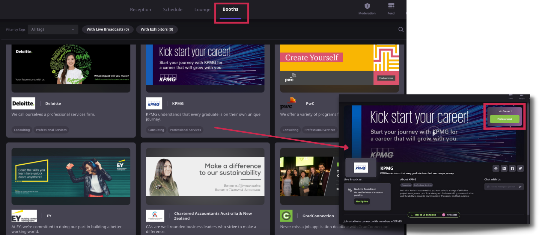Click Professional Services tag in About KPMG
This screenshot has height=235, width=545.
(423, 185)
